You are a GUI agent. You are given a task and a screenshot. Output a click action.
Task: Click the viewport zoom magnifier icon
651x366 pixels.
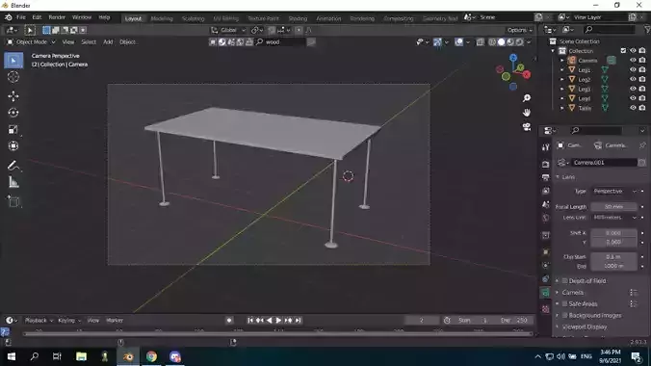point(527,98)
